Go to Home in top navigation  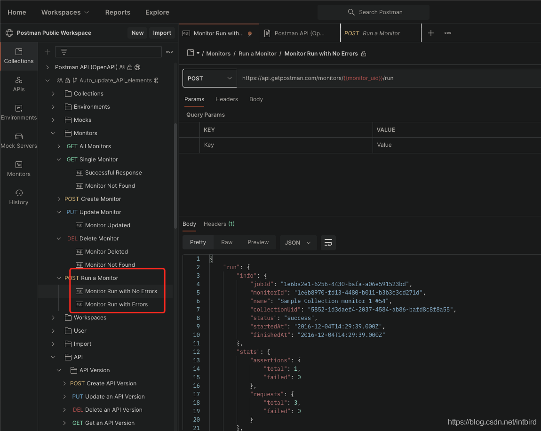(x=16, y=12)
